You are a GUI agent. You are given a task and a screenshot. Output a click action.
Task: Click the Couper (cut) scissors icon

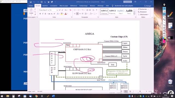point(35,9)
